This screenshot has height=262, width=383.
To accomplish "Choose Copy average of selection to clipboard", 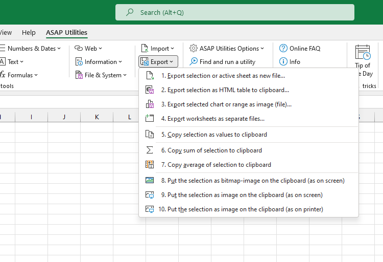I will (248, 165).
